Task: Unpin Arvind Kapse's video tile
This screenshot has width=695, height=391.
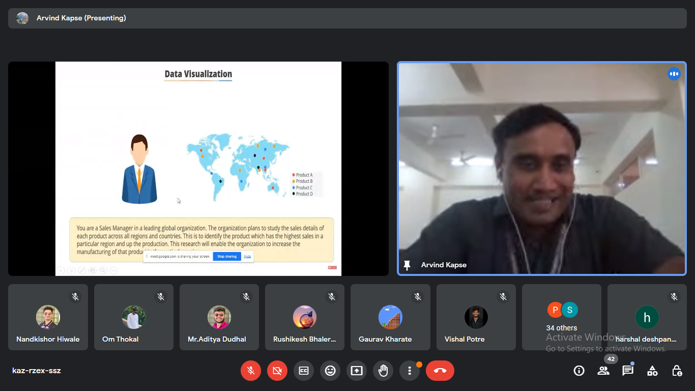Action: coord(407,265)
